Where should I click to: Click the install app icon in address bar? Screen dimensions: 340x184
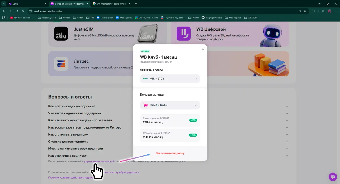click(x=299, y=11)
